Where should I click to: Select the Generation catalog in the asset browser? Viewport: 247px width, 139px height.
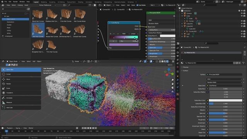10,22
